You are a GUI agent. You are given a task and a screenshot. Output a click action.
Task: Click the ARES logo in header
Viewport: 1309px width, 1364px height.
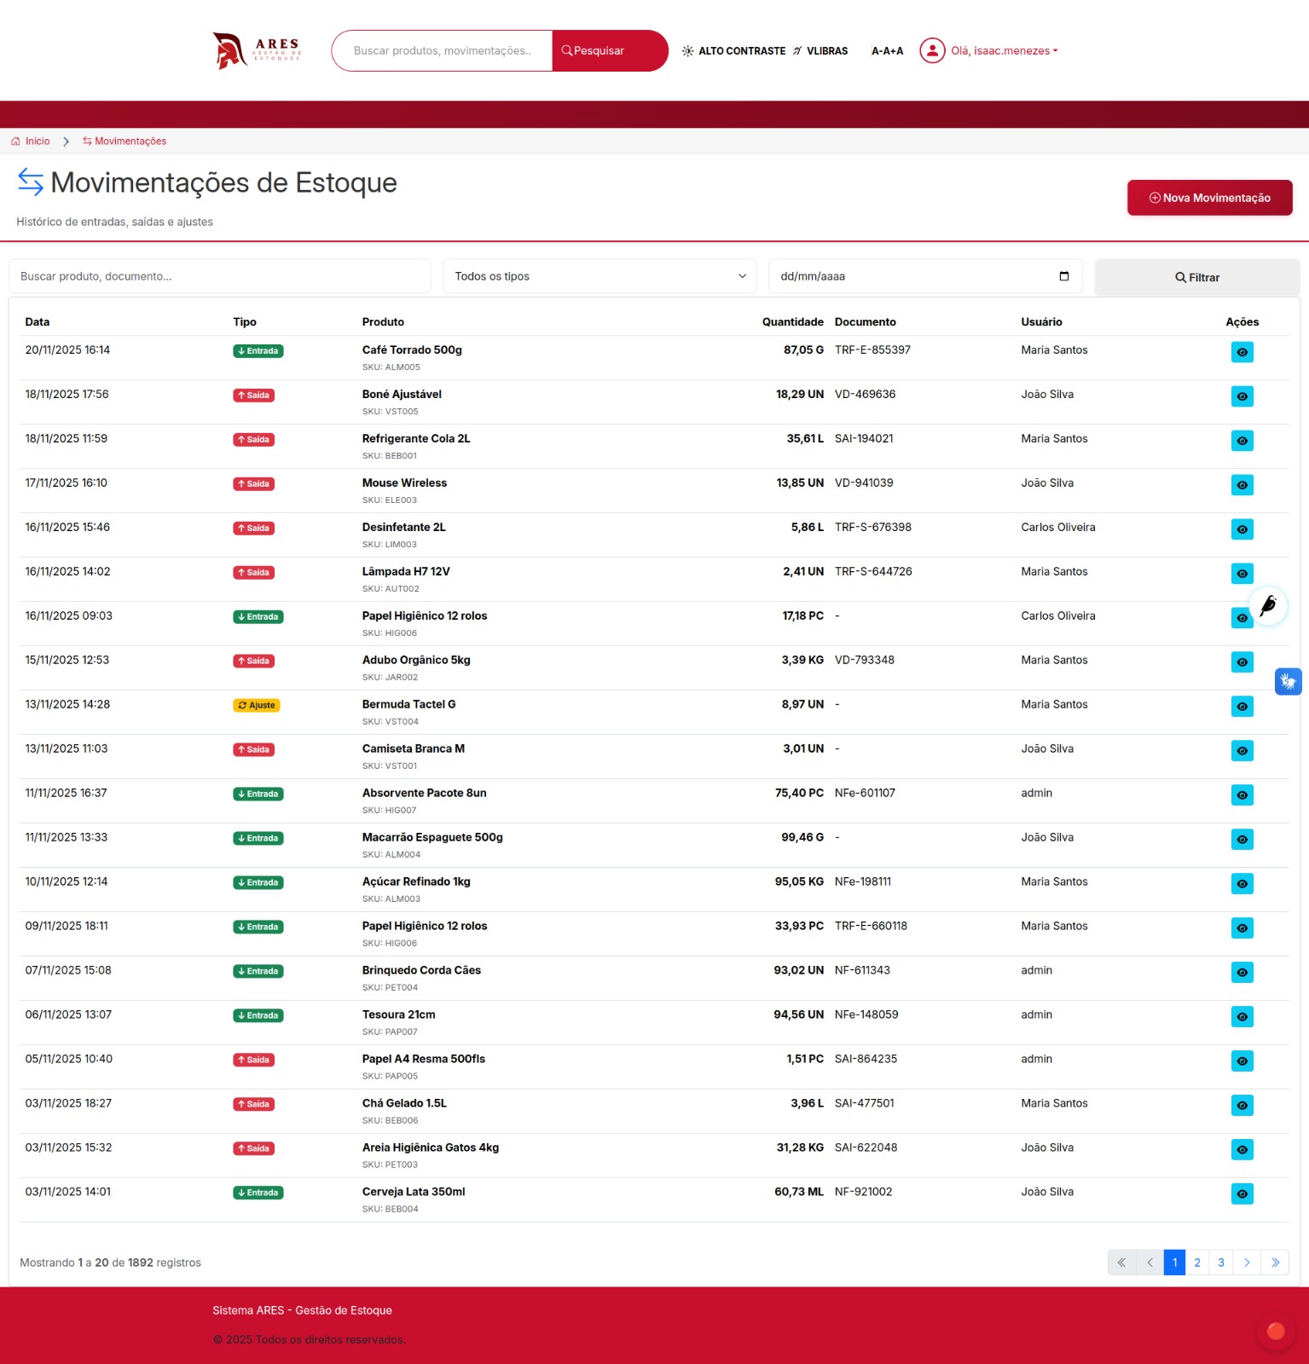tap(256, 51)
